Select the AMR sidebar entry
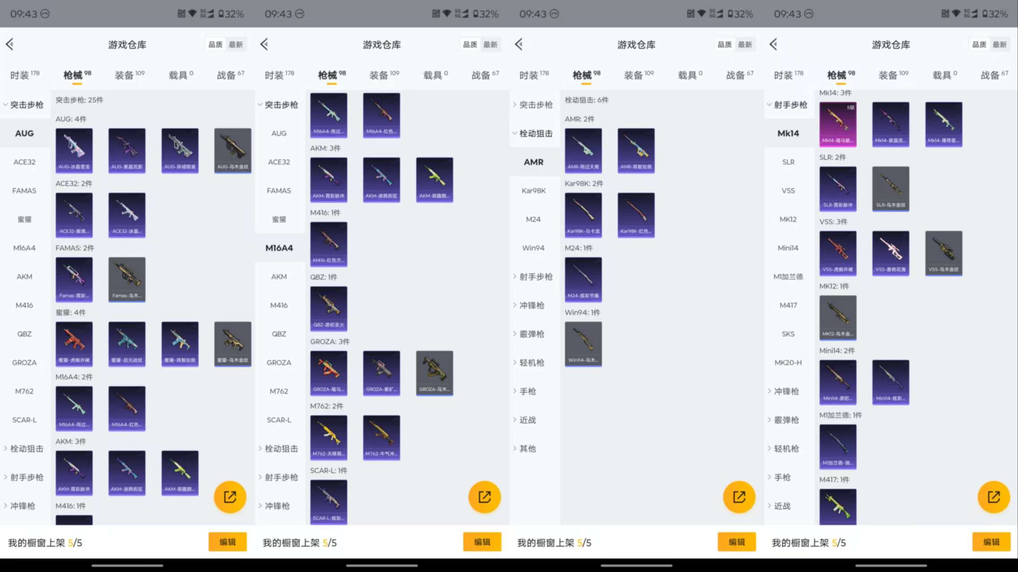The image size is (1018, 572). [533, 162]
